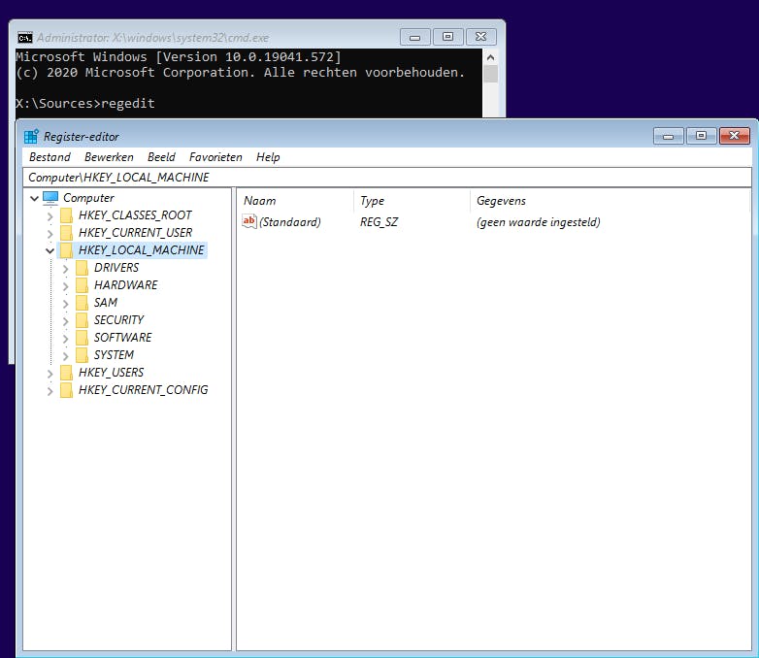Click the SECURITY folder icon

coord(82,320)
